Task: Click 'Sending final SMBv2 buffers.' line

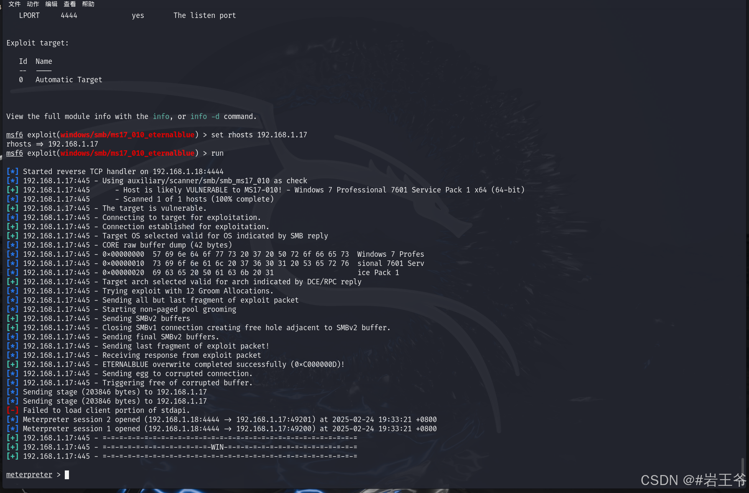Action: (x=113, y=337)
